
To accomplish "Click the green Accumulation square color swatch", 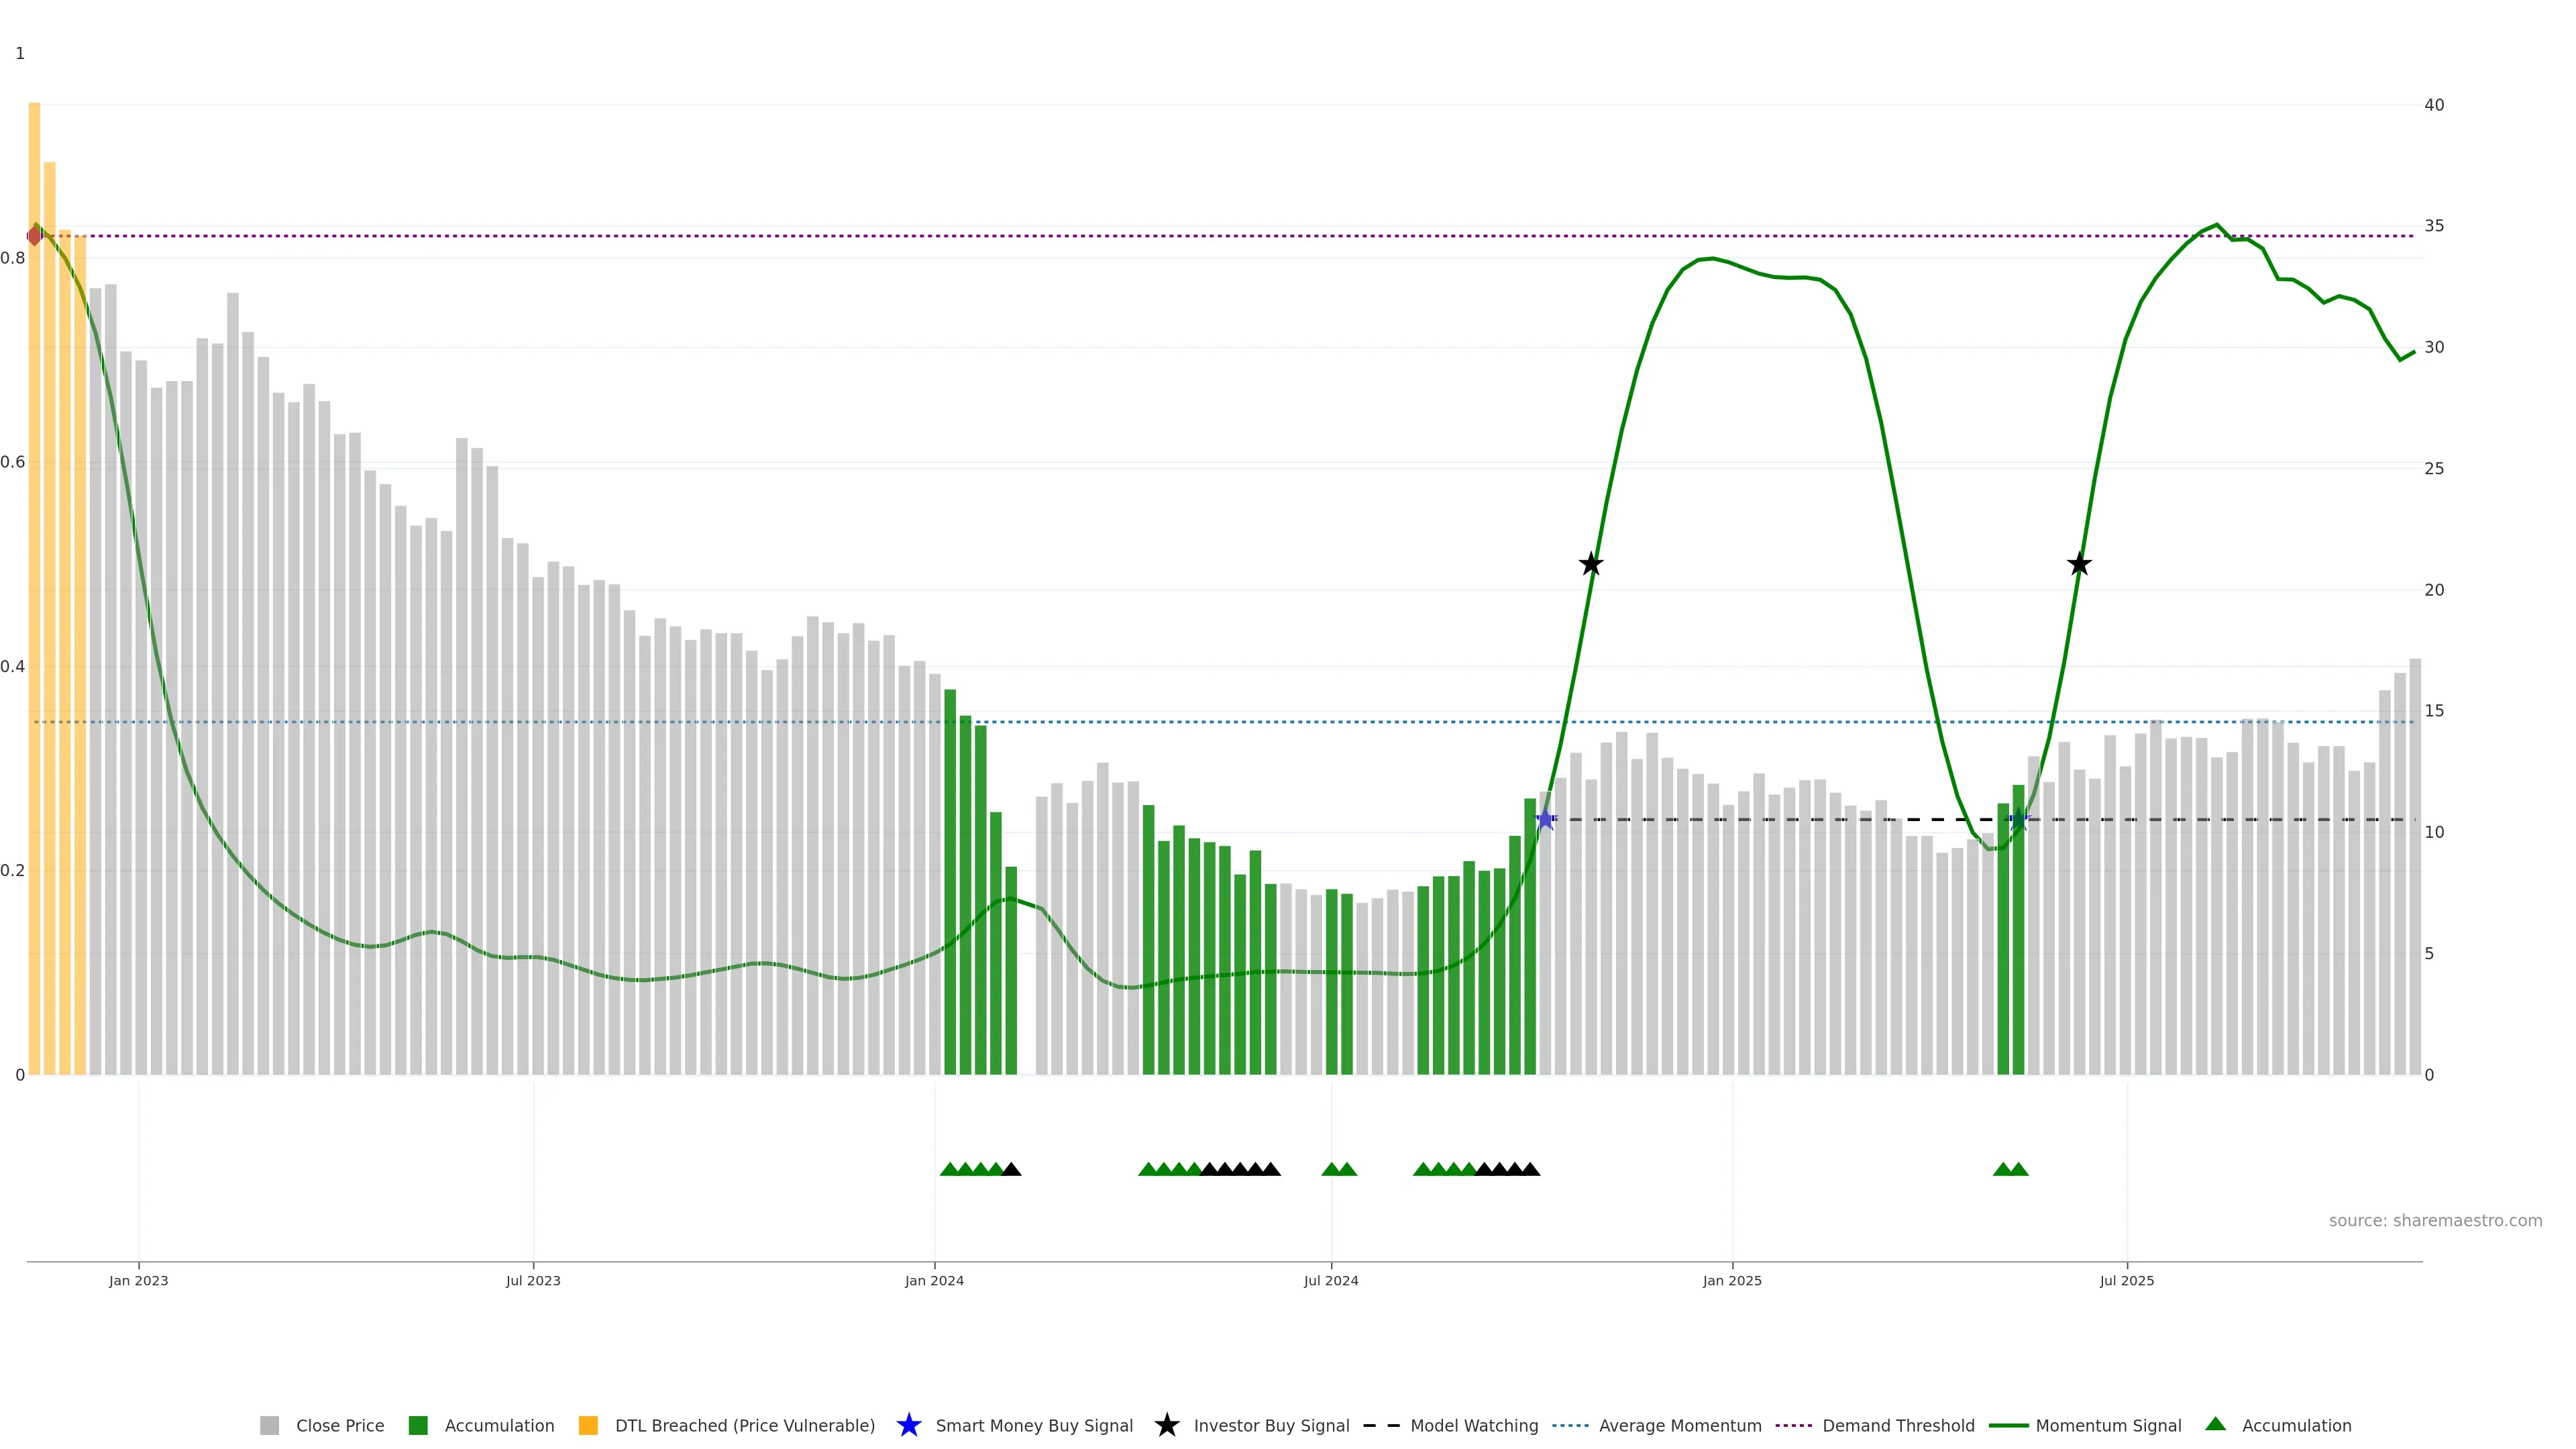I will coord(418,1425).
